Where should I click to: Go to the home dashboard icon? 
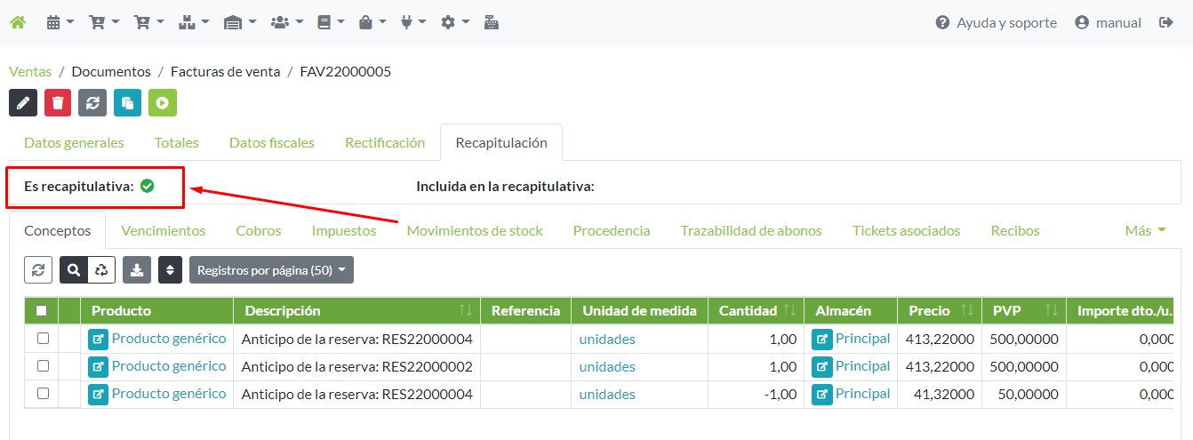[x=18, y=22]
